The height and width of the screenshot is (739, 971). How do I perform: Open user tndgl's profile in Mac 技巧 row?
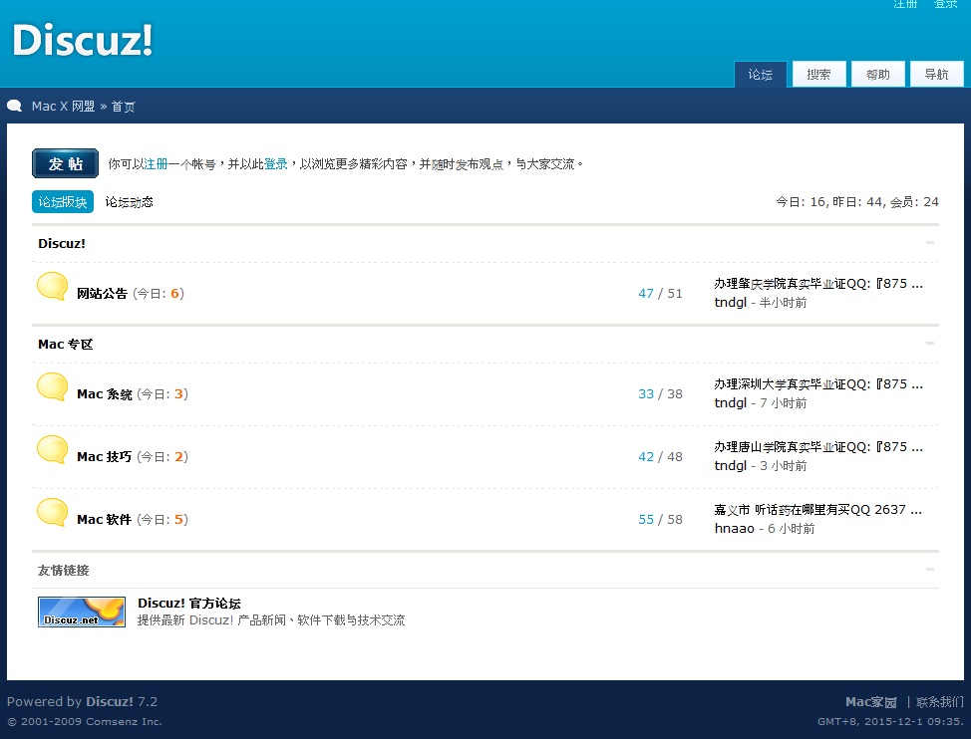point(731,466)
